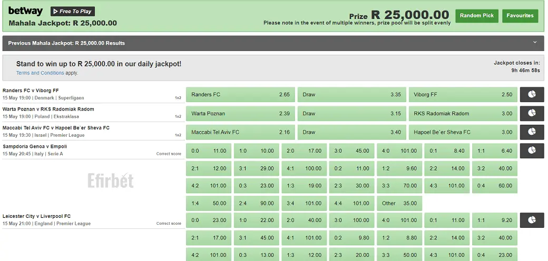548x261 pixels.
Task: Open stats pie icon for Randers FC match
Action: pyautogui.click(x=532, y=95)
